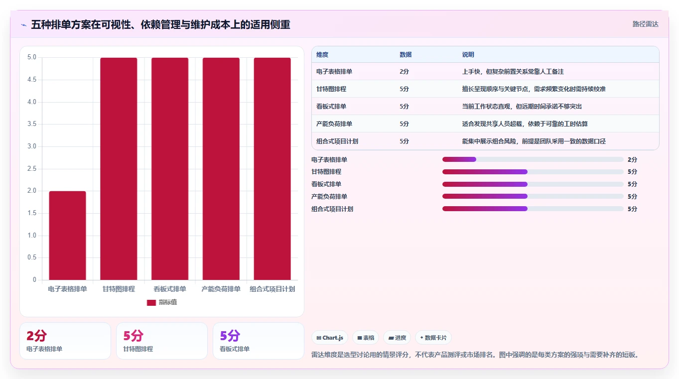
Task: Click the 产能负荷排单 table row cell
Action: click(334, 124)
